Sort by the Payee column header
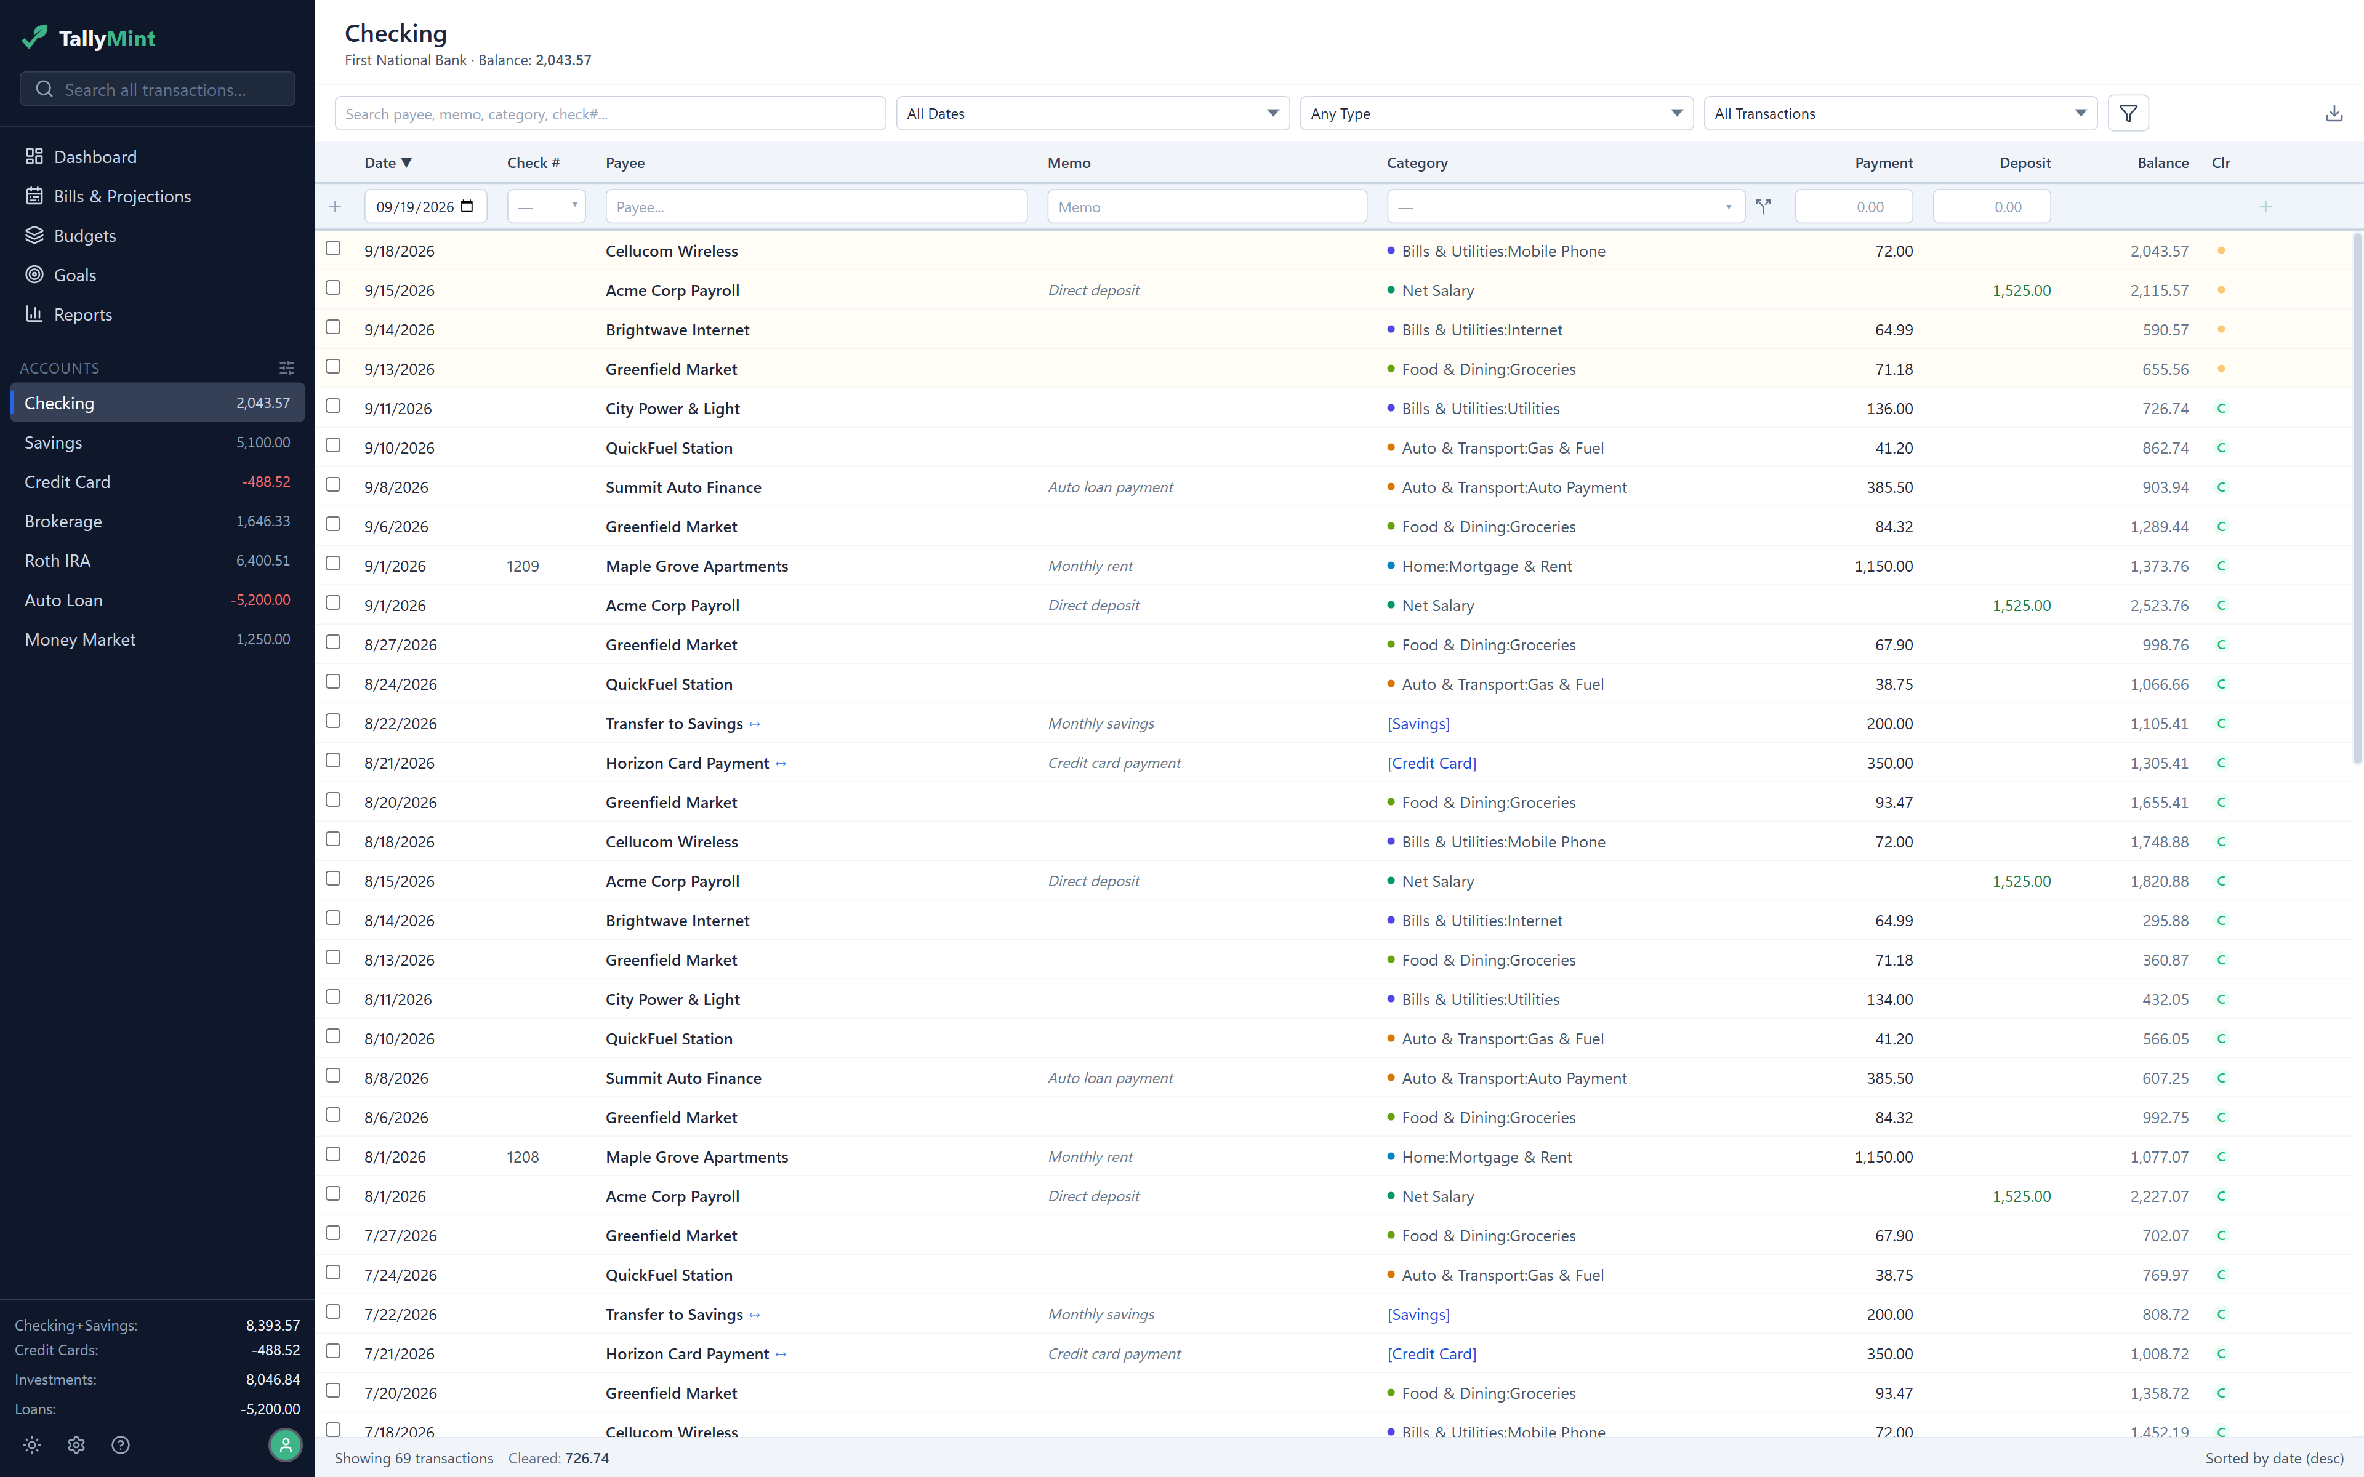Viewport: 2364px width, 1477px height. coord(625,162)
